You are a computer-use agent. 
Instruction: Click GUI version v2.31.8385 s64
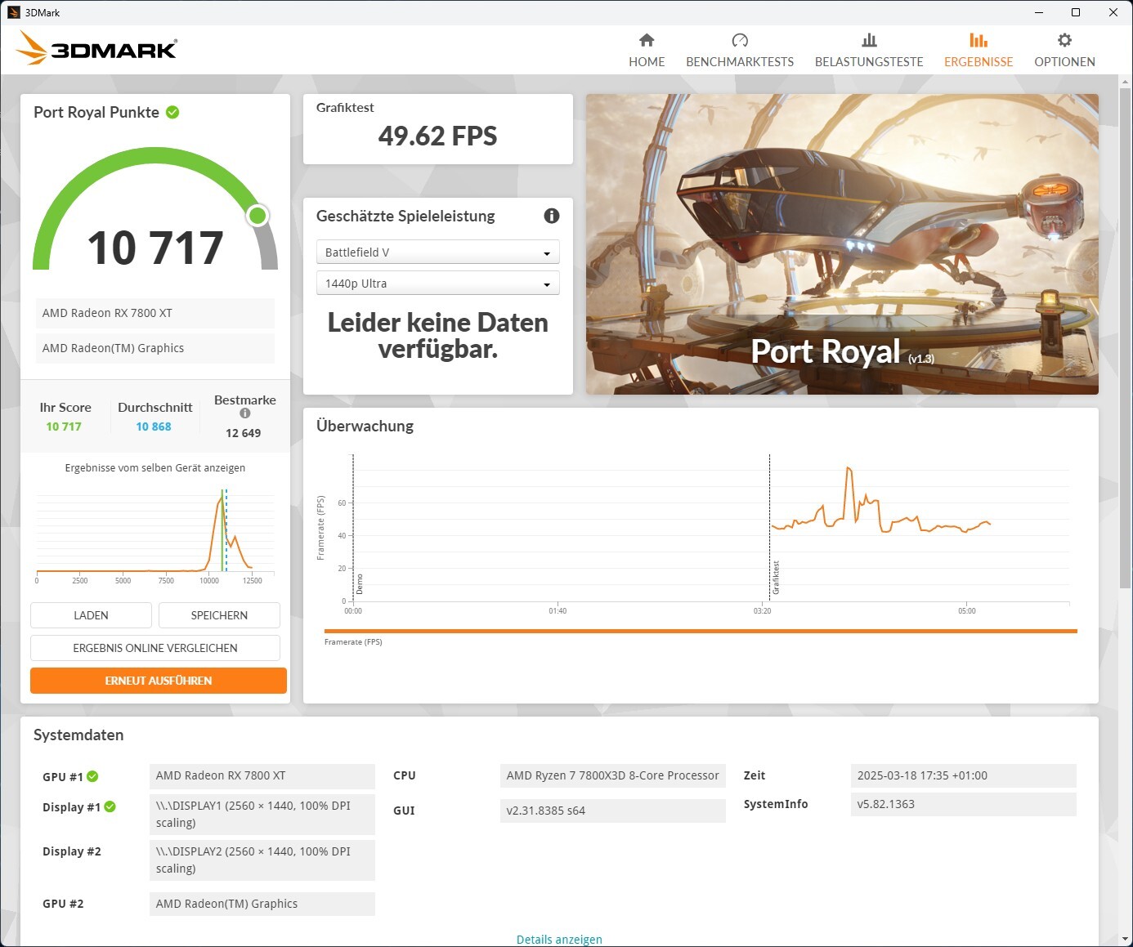point(613,811)
